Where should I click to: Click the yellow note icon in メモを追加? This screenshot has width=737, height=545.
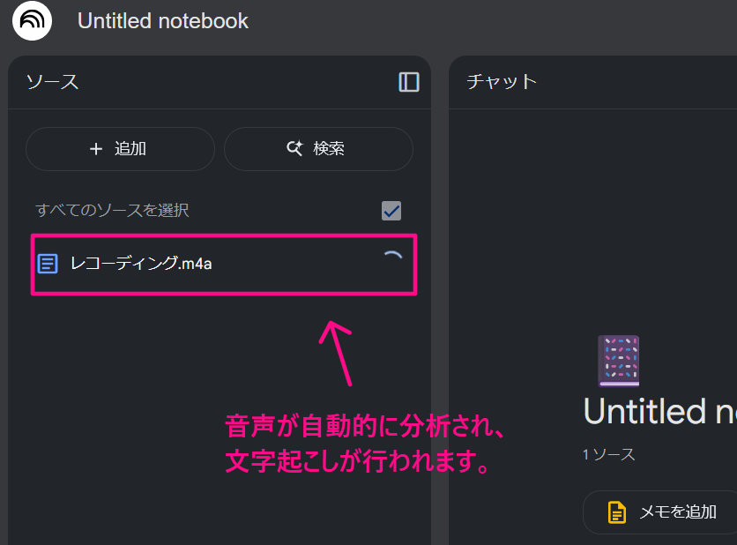[617, 512]
